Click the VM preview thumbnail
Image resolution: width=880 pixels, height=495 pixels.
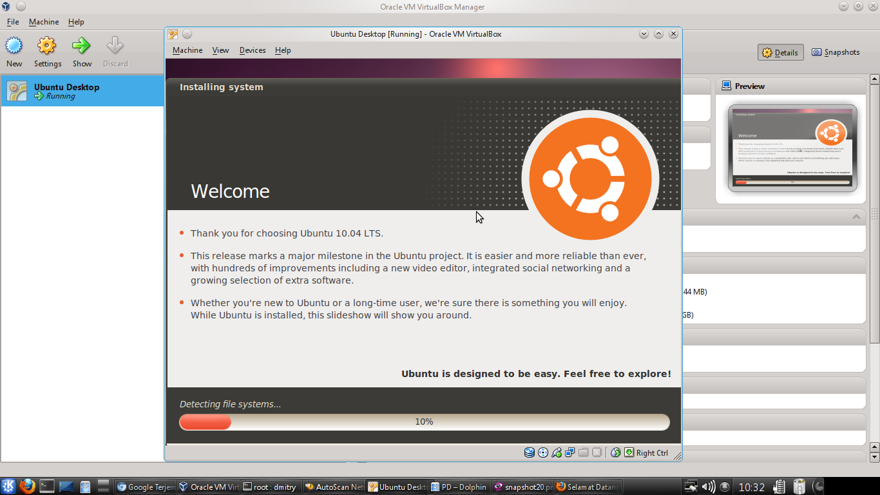792,148
